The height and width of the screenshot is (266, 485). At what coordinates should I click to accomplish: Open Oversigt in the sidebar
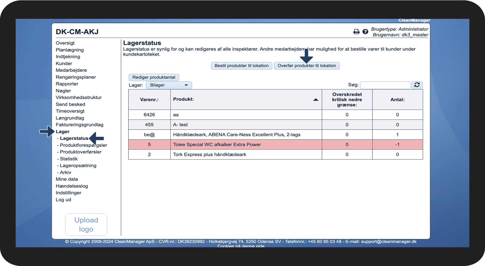(x=65, y=43)
